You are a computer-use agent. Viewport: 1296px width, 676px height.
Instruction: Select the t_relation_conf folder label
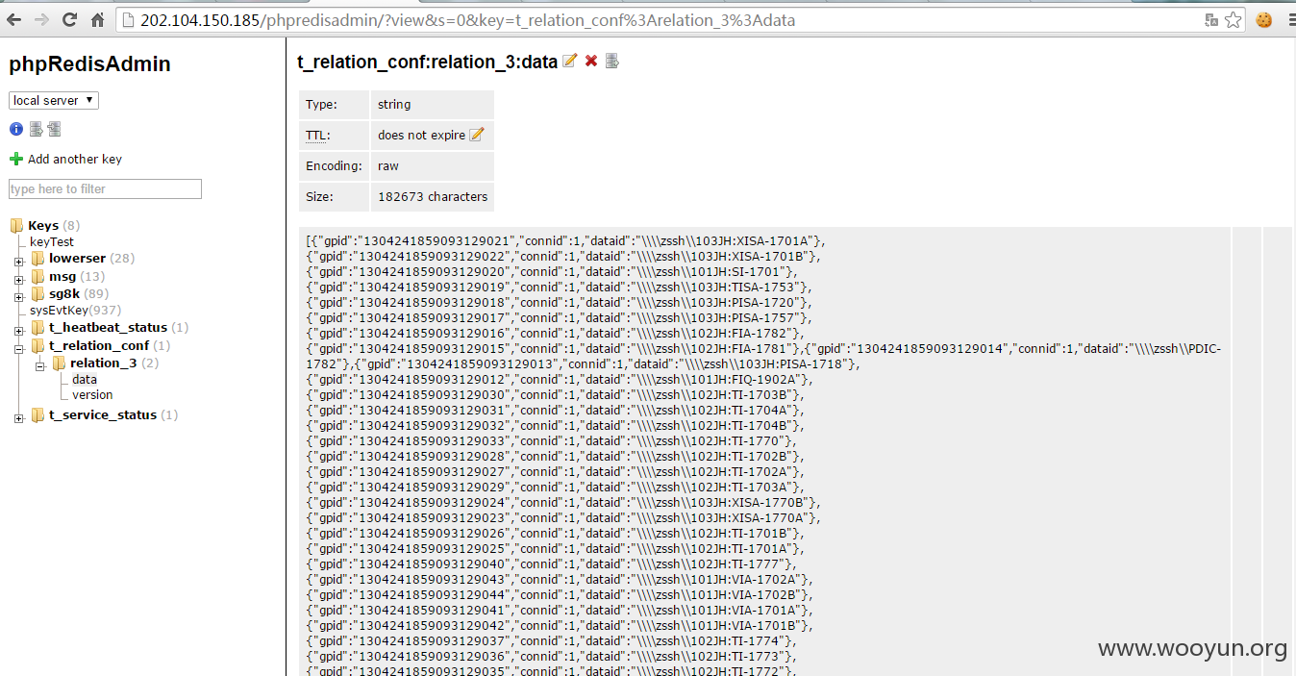coord(99,345)
